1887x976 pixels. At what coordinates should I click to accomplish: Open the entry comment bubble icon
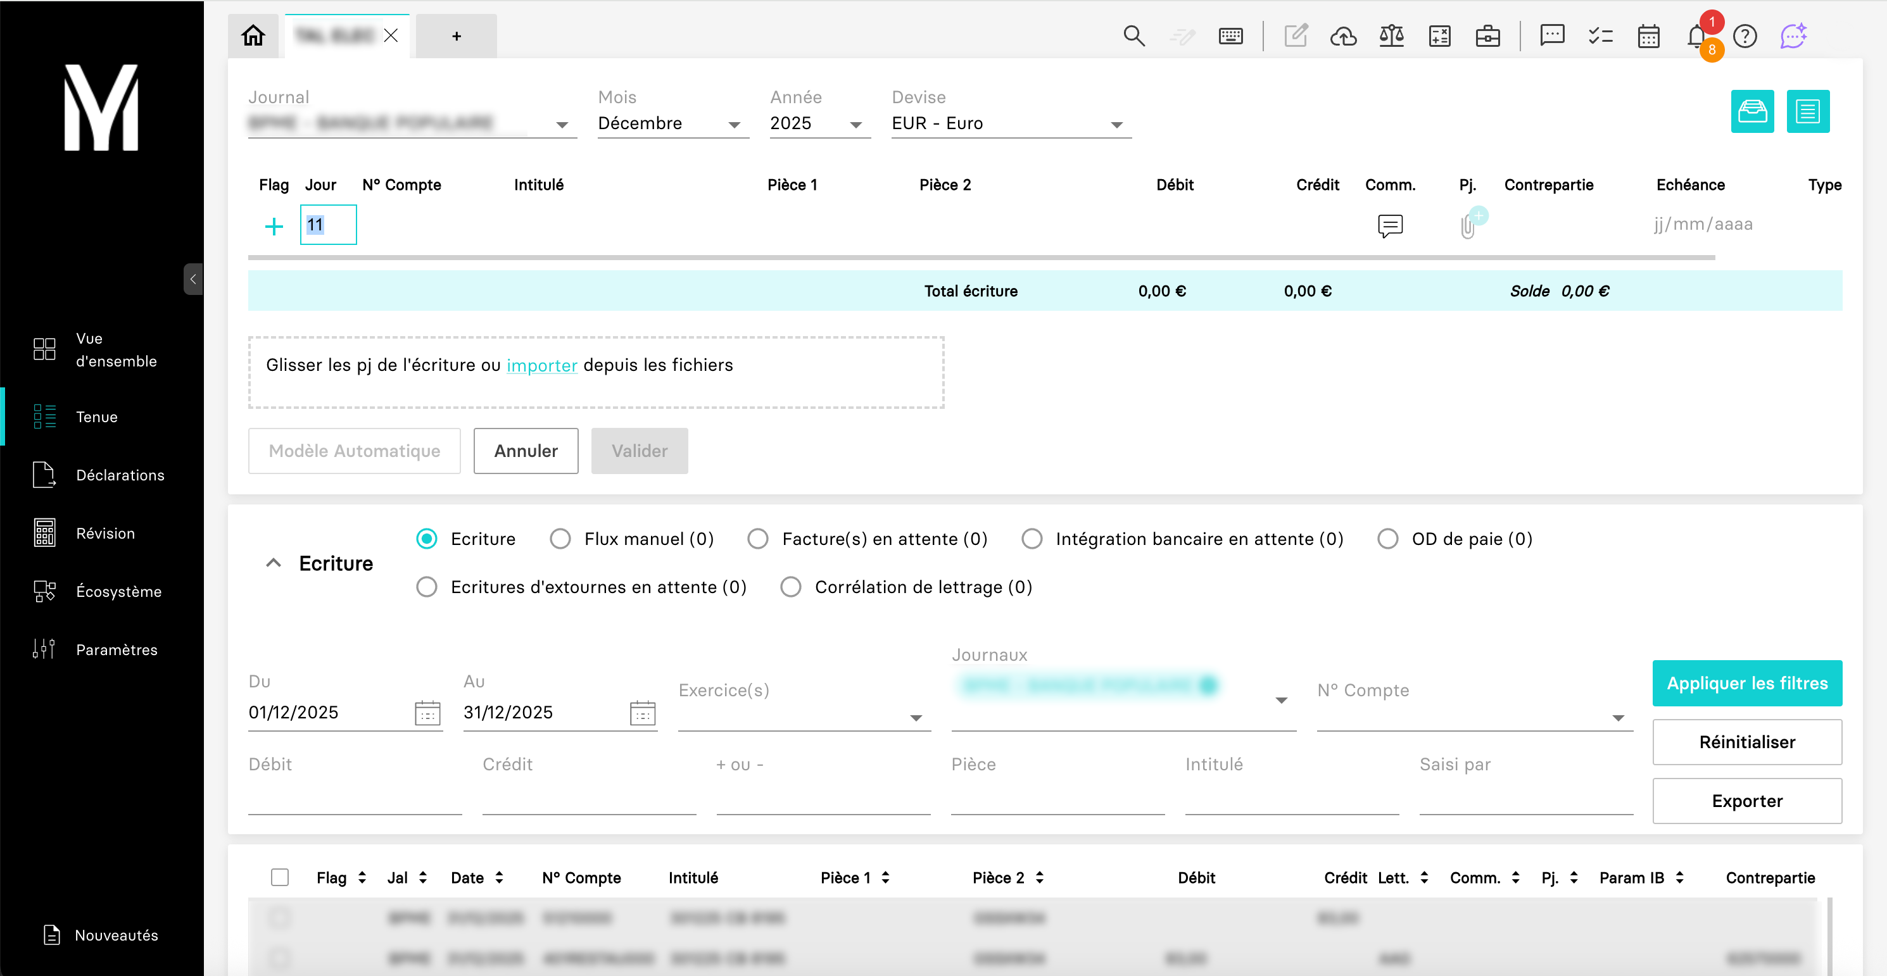pyautogui.click(x=1390, y=225)
